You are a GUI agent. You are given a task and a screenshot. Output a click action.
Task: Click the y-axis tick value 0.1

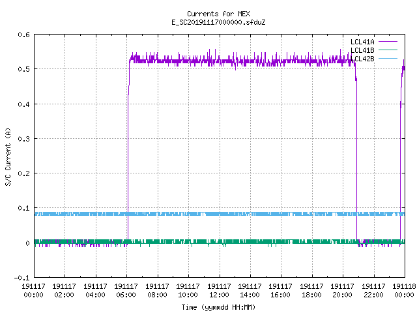(23, 208)
